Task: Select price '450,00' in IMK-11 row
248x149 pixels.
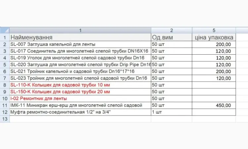Action: [214, 105]
